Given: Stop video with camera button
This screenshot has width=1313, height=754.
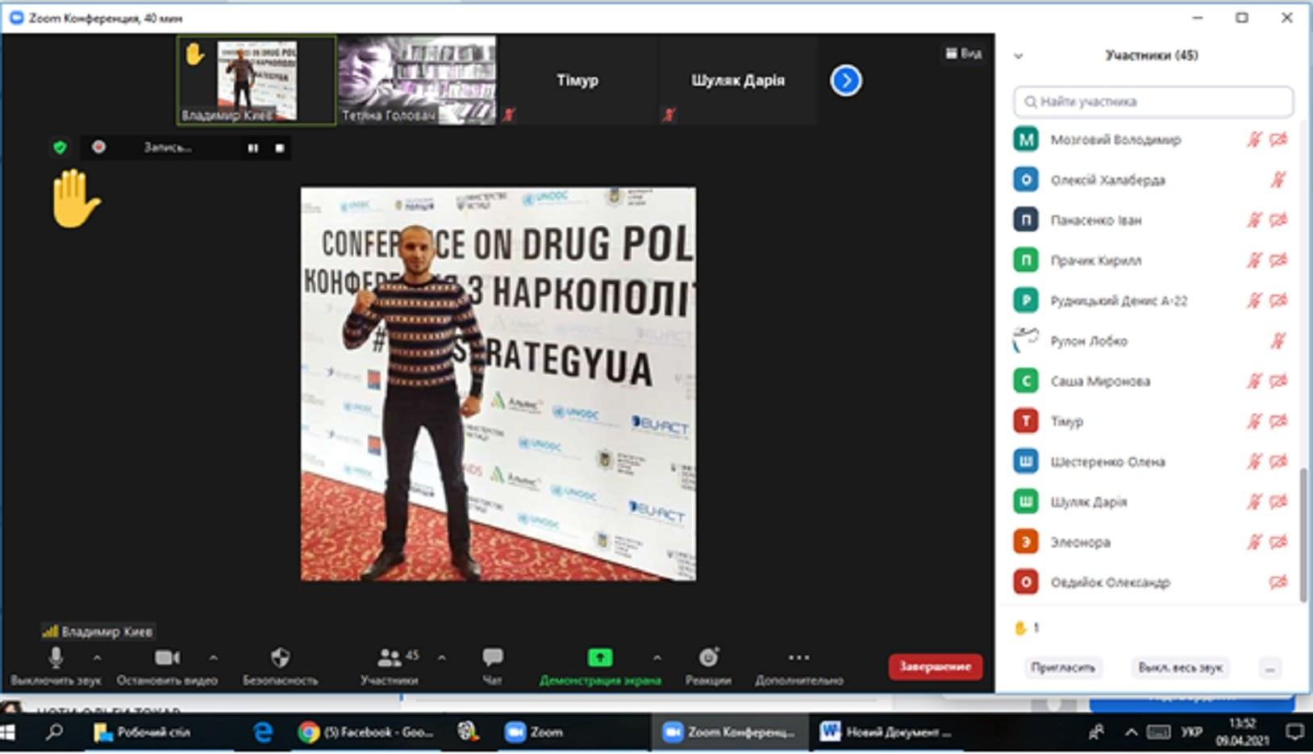Looking at the screenshot, I should coord(167,658).
